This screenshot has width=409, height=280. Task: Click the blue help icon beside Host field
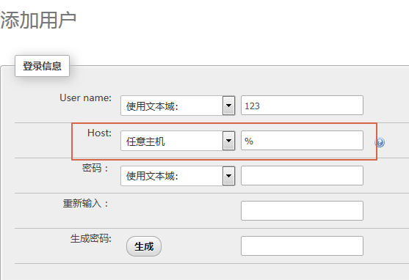380,142
